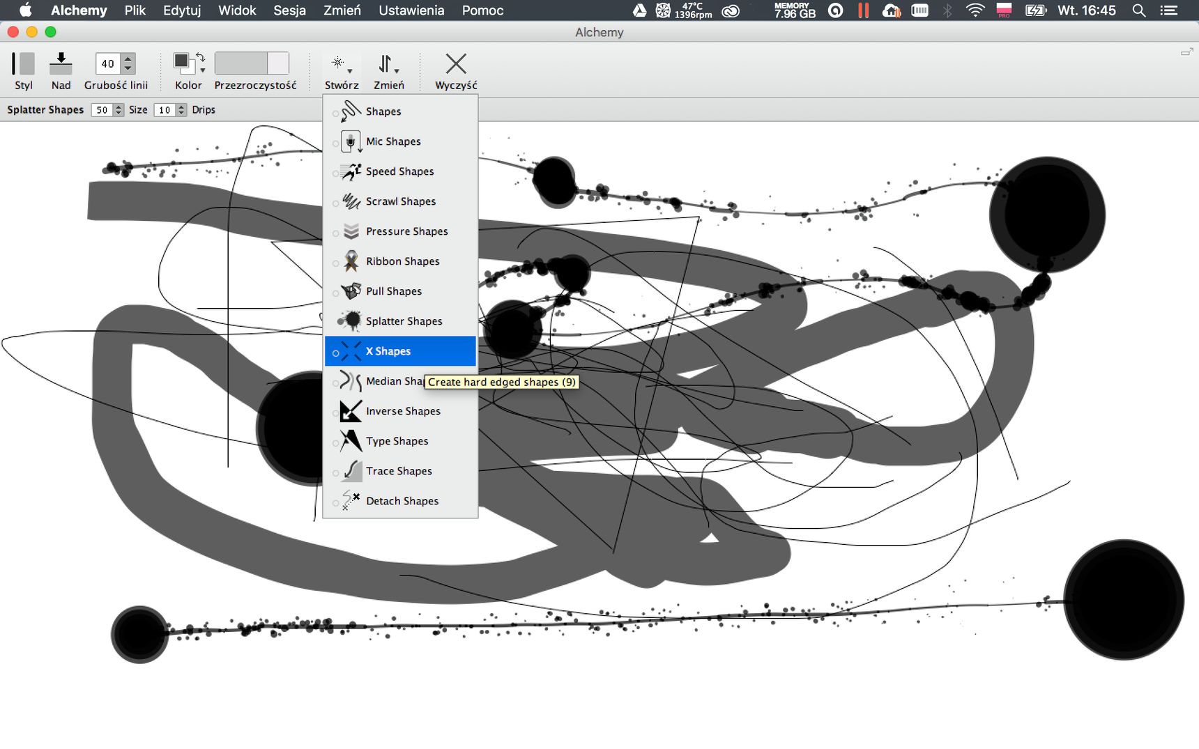Click the detach toolbar icon at top right

coord(1186,52)
